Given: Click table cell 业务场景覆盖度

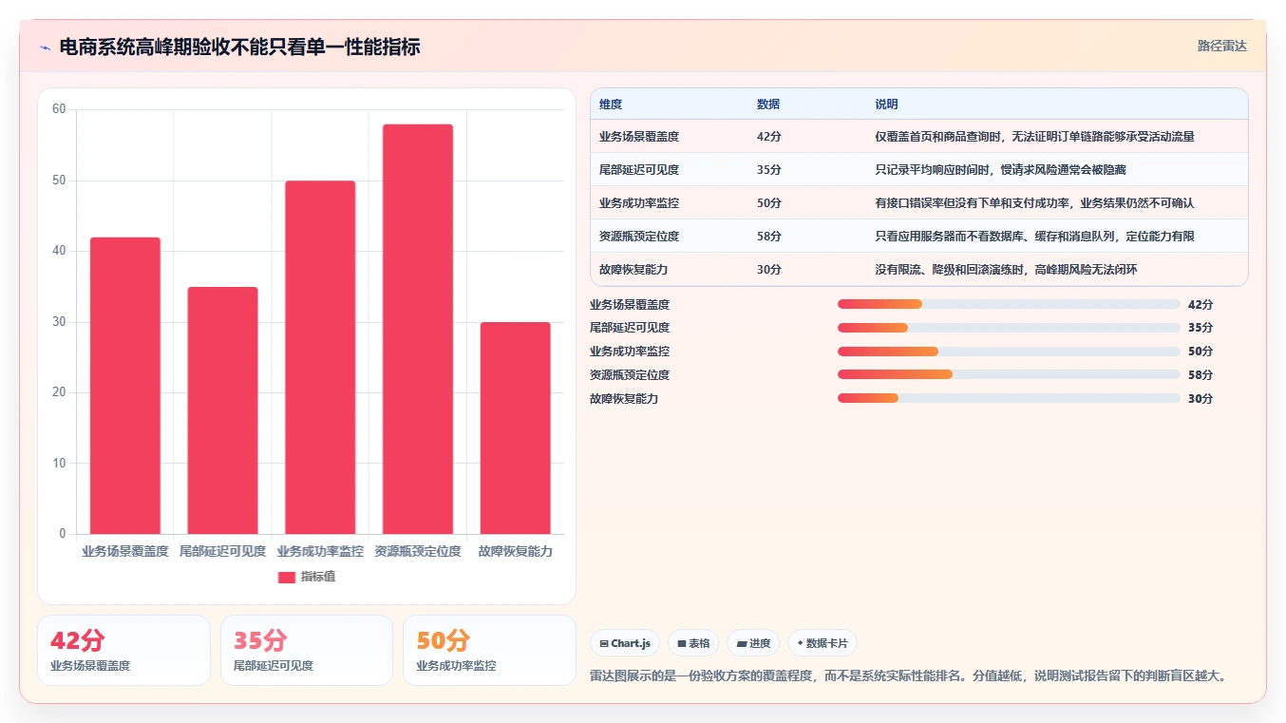Looking at the screenshot, I should (x=639, y=137).
